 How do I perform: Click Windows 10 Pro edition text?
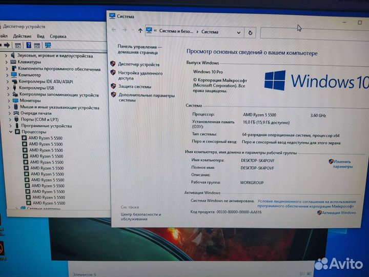pos(208,72)
